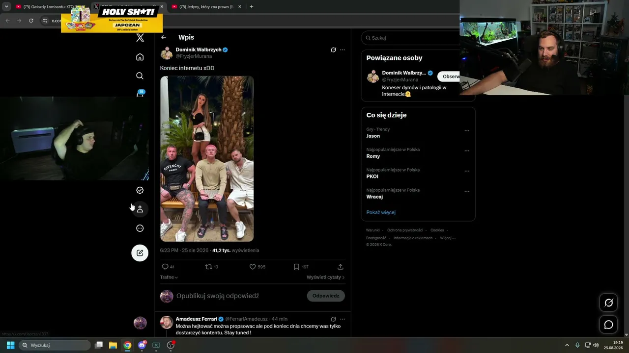
Task: Open Ochrona prywatności footer link
Action: pyautogui.click(x=405, y=230)
